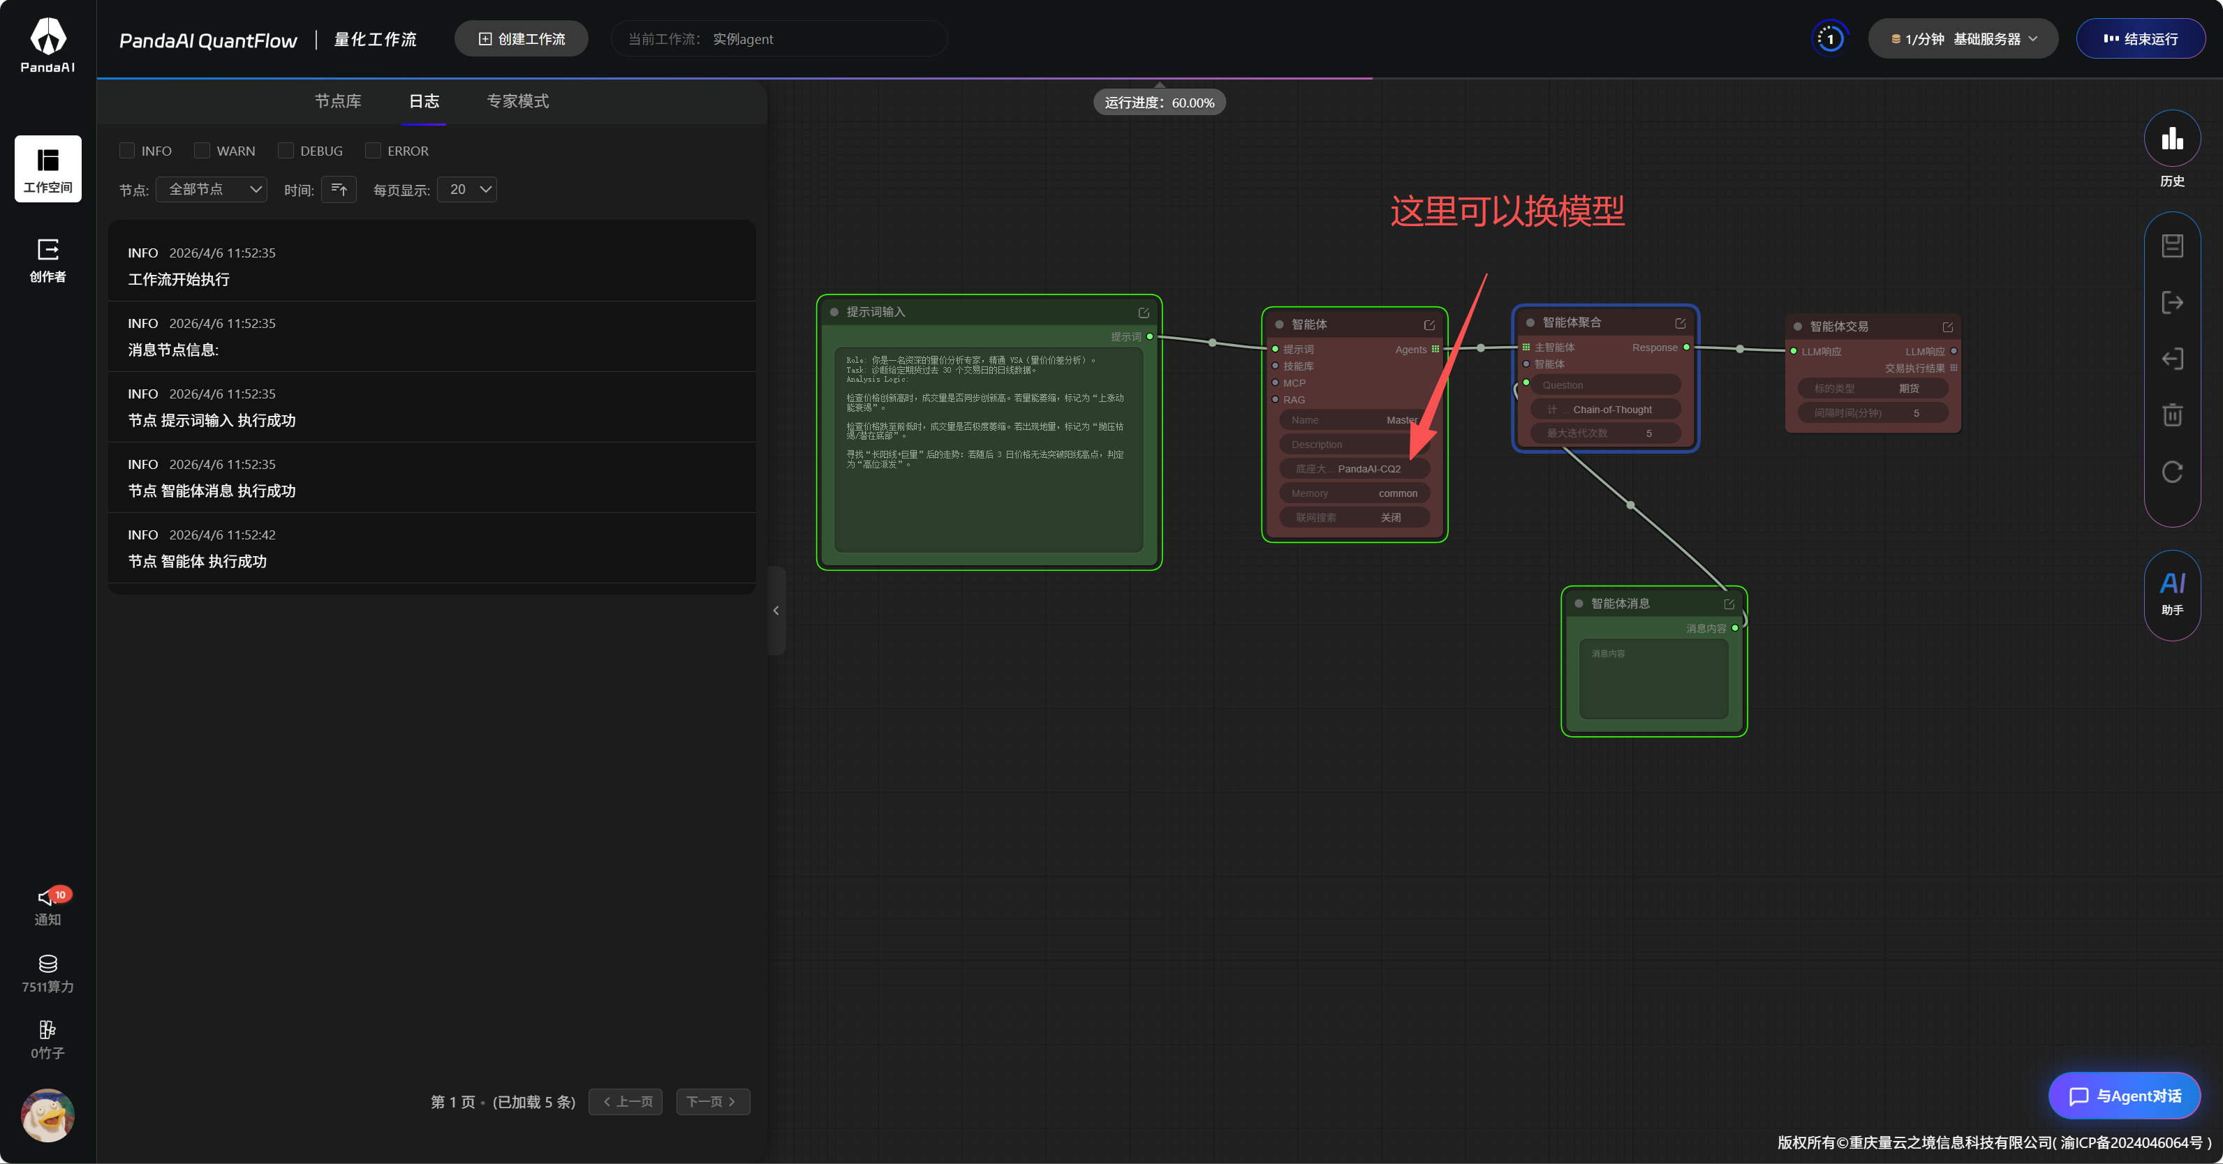
Task: Open the History chart icon
Action: coord(2171,139)
